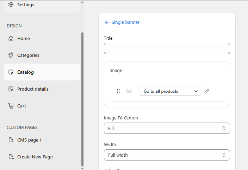This screenshot has height=170, width=248.
Task: Click the Settings gear icon
Action: tap(11, 5)
